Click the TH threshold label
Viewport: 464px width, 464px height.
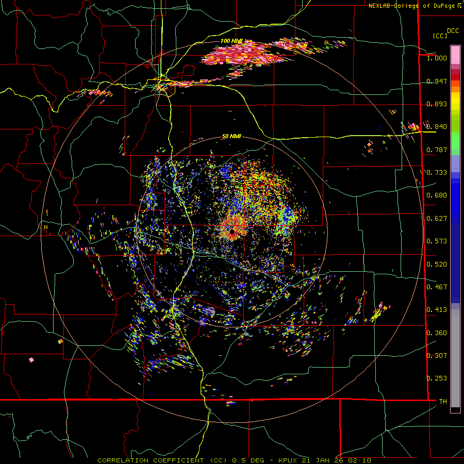(x=443, y=402)
